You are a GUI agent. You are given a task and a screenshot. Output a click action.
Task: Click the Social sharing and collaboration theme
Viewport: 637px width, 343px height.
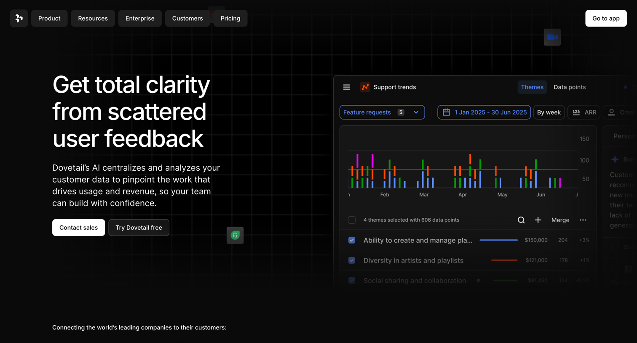click(415, 281)
